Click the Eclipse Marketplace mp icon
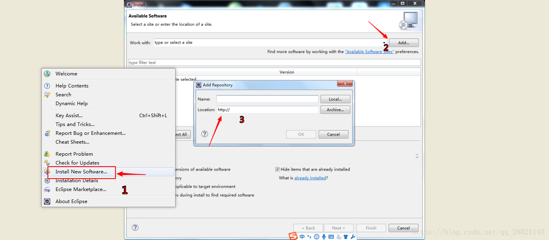This screenshot has height=240, width=549. 47,189
